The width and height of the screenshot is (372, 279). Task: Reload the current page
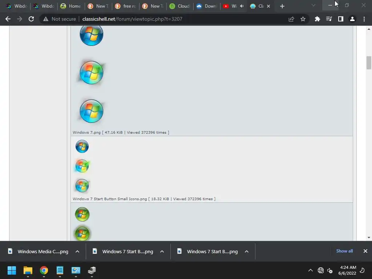(x=31, y=19)
